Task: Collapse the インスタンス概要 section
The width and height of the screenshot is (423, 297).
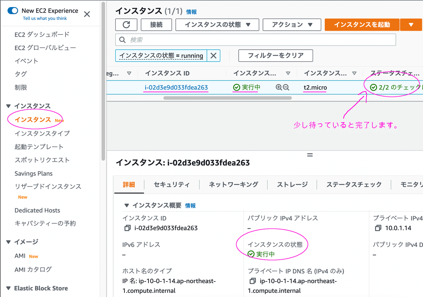Action: point(127,205)
